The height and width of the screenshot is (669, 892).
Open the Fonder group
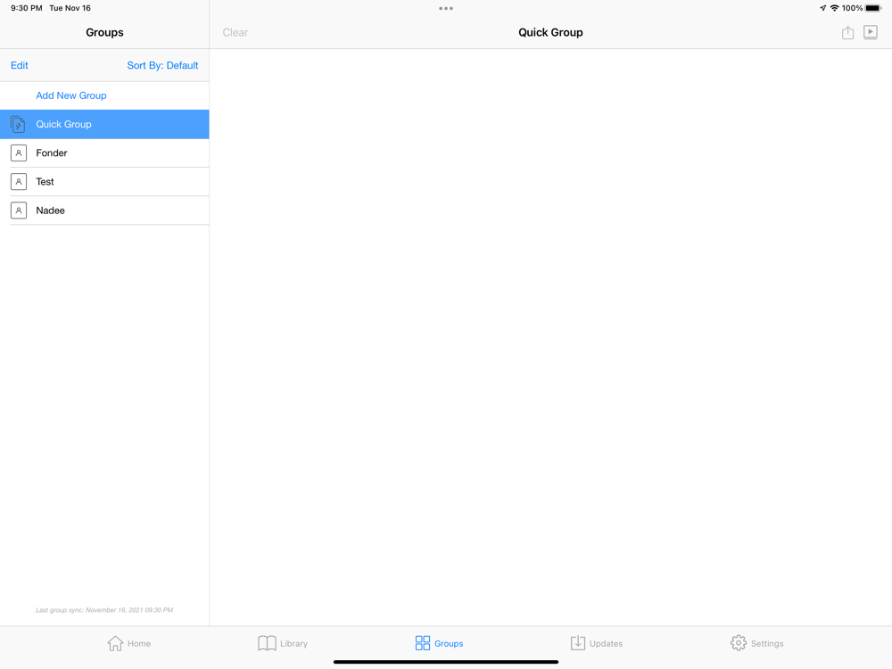click(x=104, y=153)
